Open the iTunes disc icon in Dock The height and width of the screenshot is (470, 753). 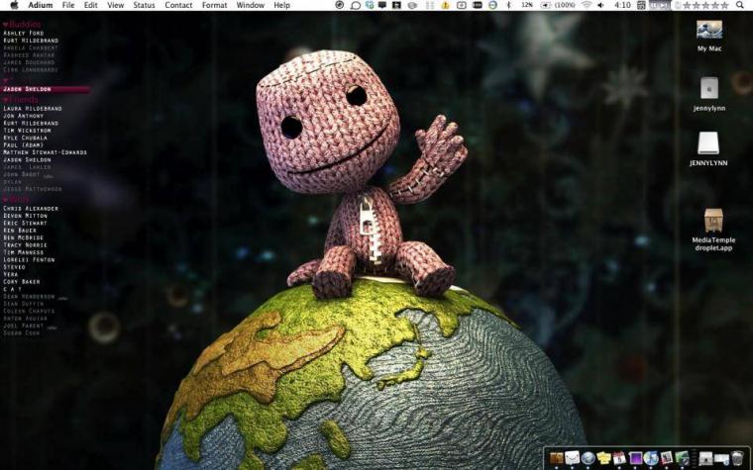651,458
